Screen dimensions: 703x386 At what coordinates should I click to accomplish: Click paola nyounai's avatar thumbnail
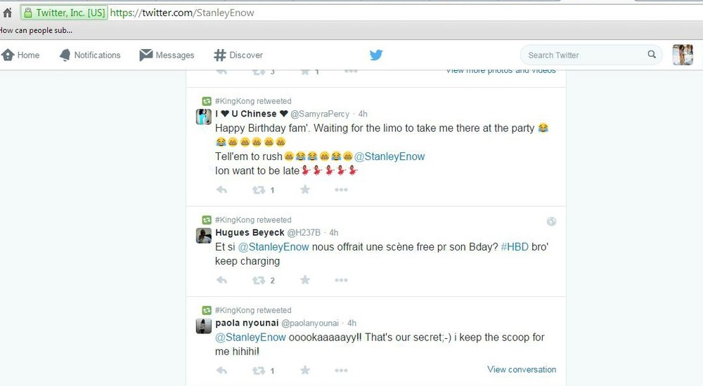(204, 326)
